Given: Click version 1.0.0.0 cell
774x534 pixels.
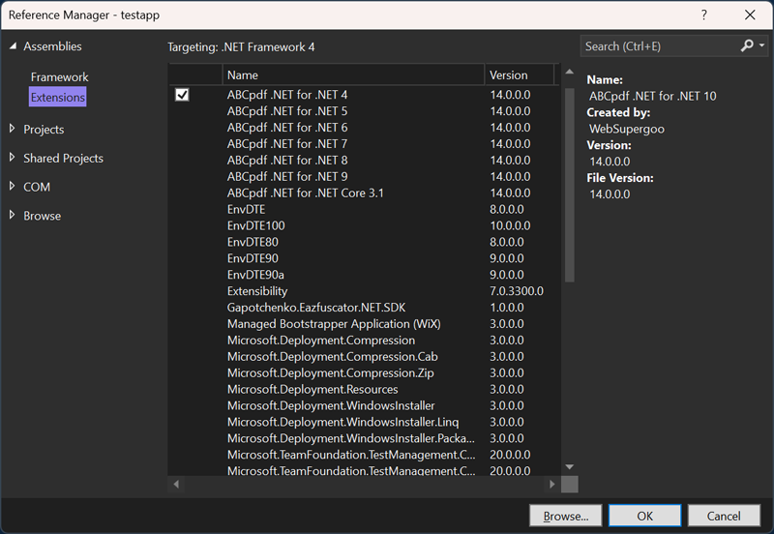Looking at the screenshot, I should coord(506,307).
